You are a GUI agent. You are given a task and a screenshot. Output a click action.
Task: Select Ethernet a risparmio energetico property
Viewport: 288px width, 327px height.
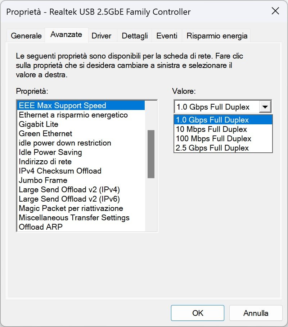pos(81,115)
